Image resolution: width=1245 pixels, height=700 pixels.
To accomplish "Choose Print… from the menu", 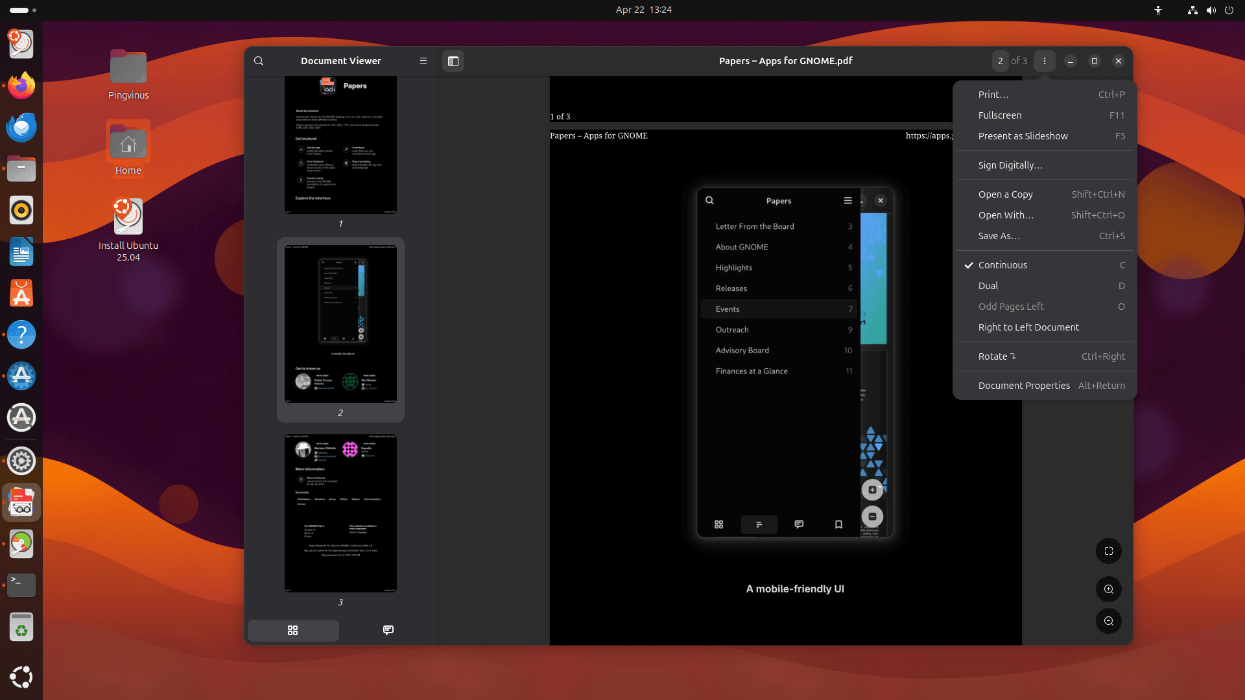I will 1045,95.
